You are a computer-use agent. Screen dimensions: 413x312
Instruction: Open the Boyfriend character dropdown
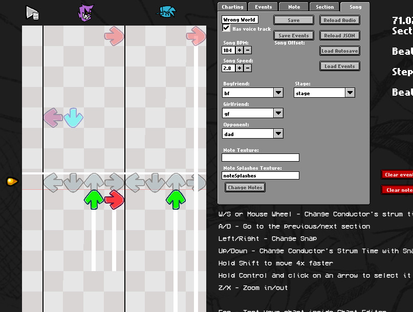click(x=278, y=93)
